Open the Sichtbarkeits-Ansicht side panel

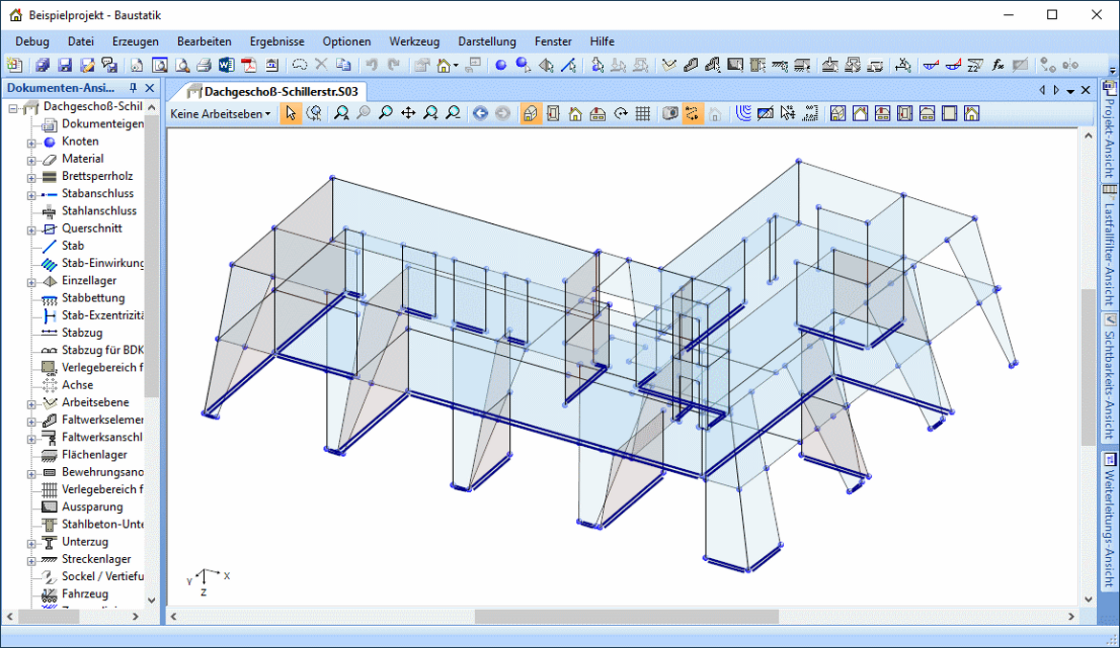[x=1109, y=377]
